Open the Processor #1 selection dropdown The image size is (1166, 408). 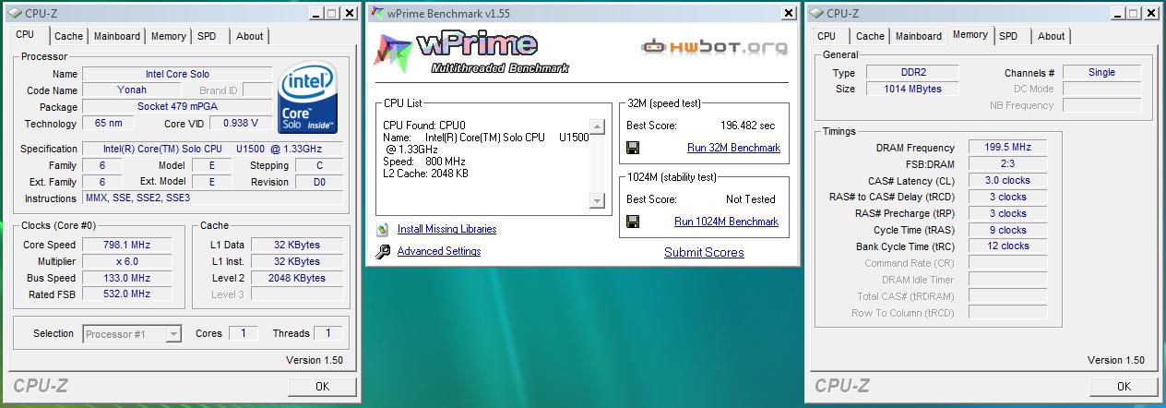132,334
